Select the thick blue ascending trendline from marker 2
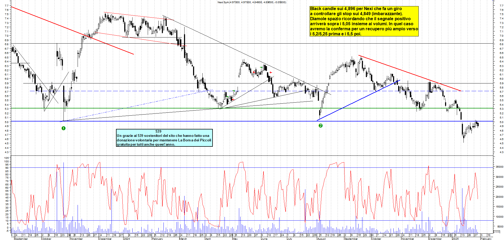Screen dimensions: 504x240 click(358, 100)
